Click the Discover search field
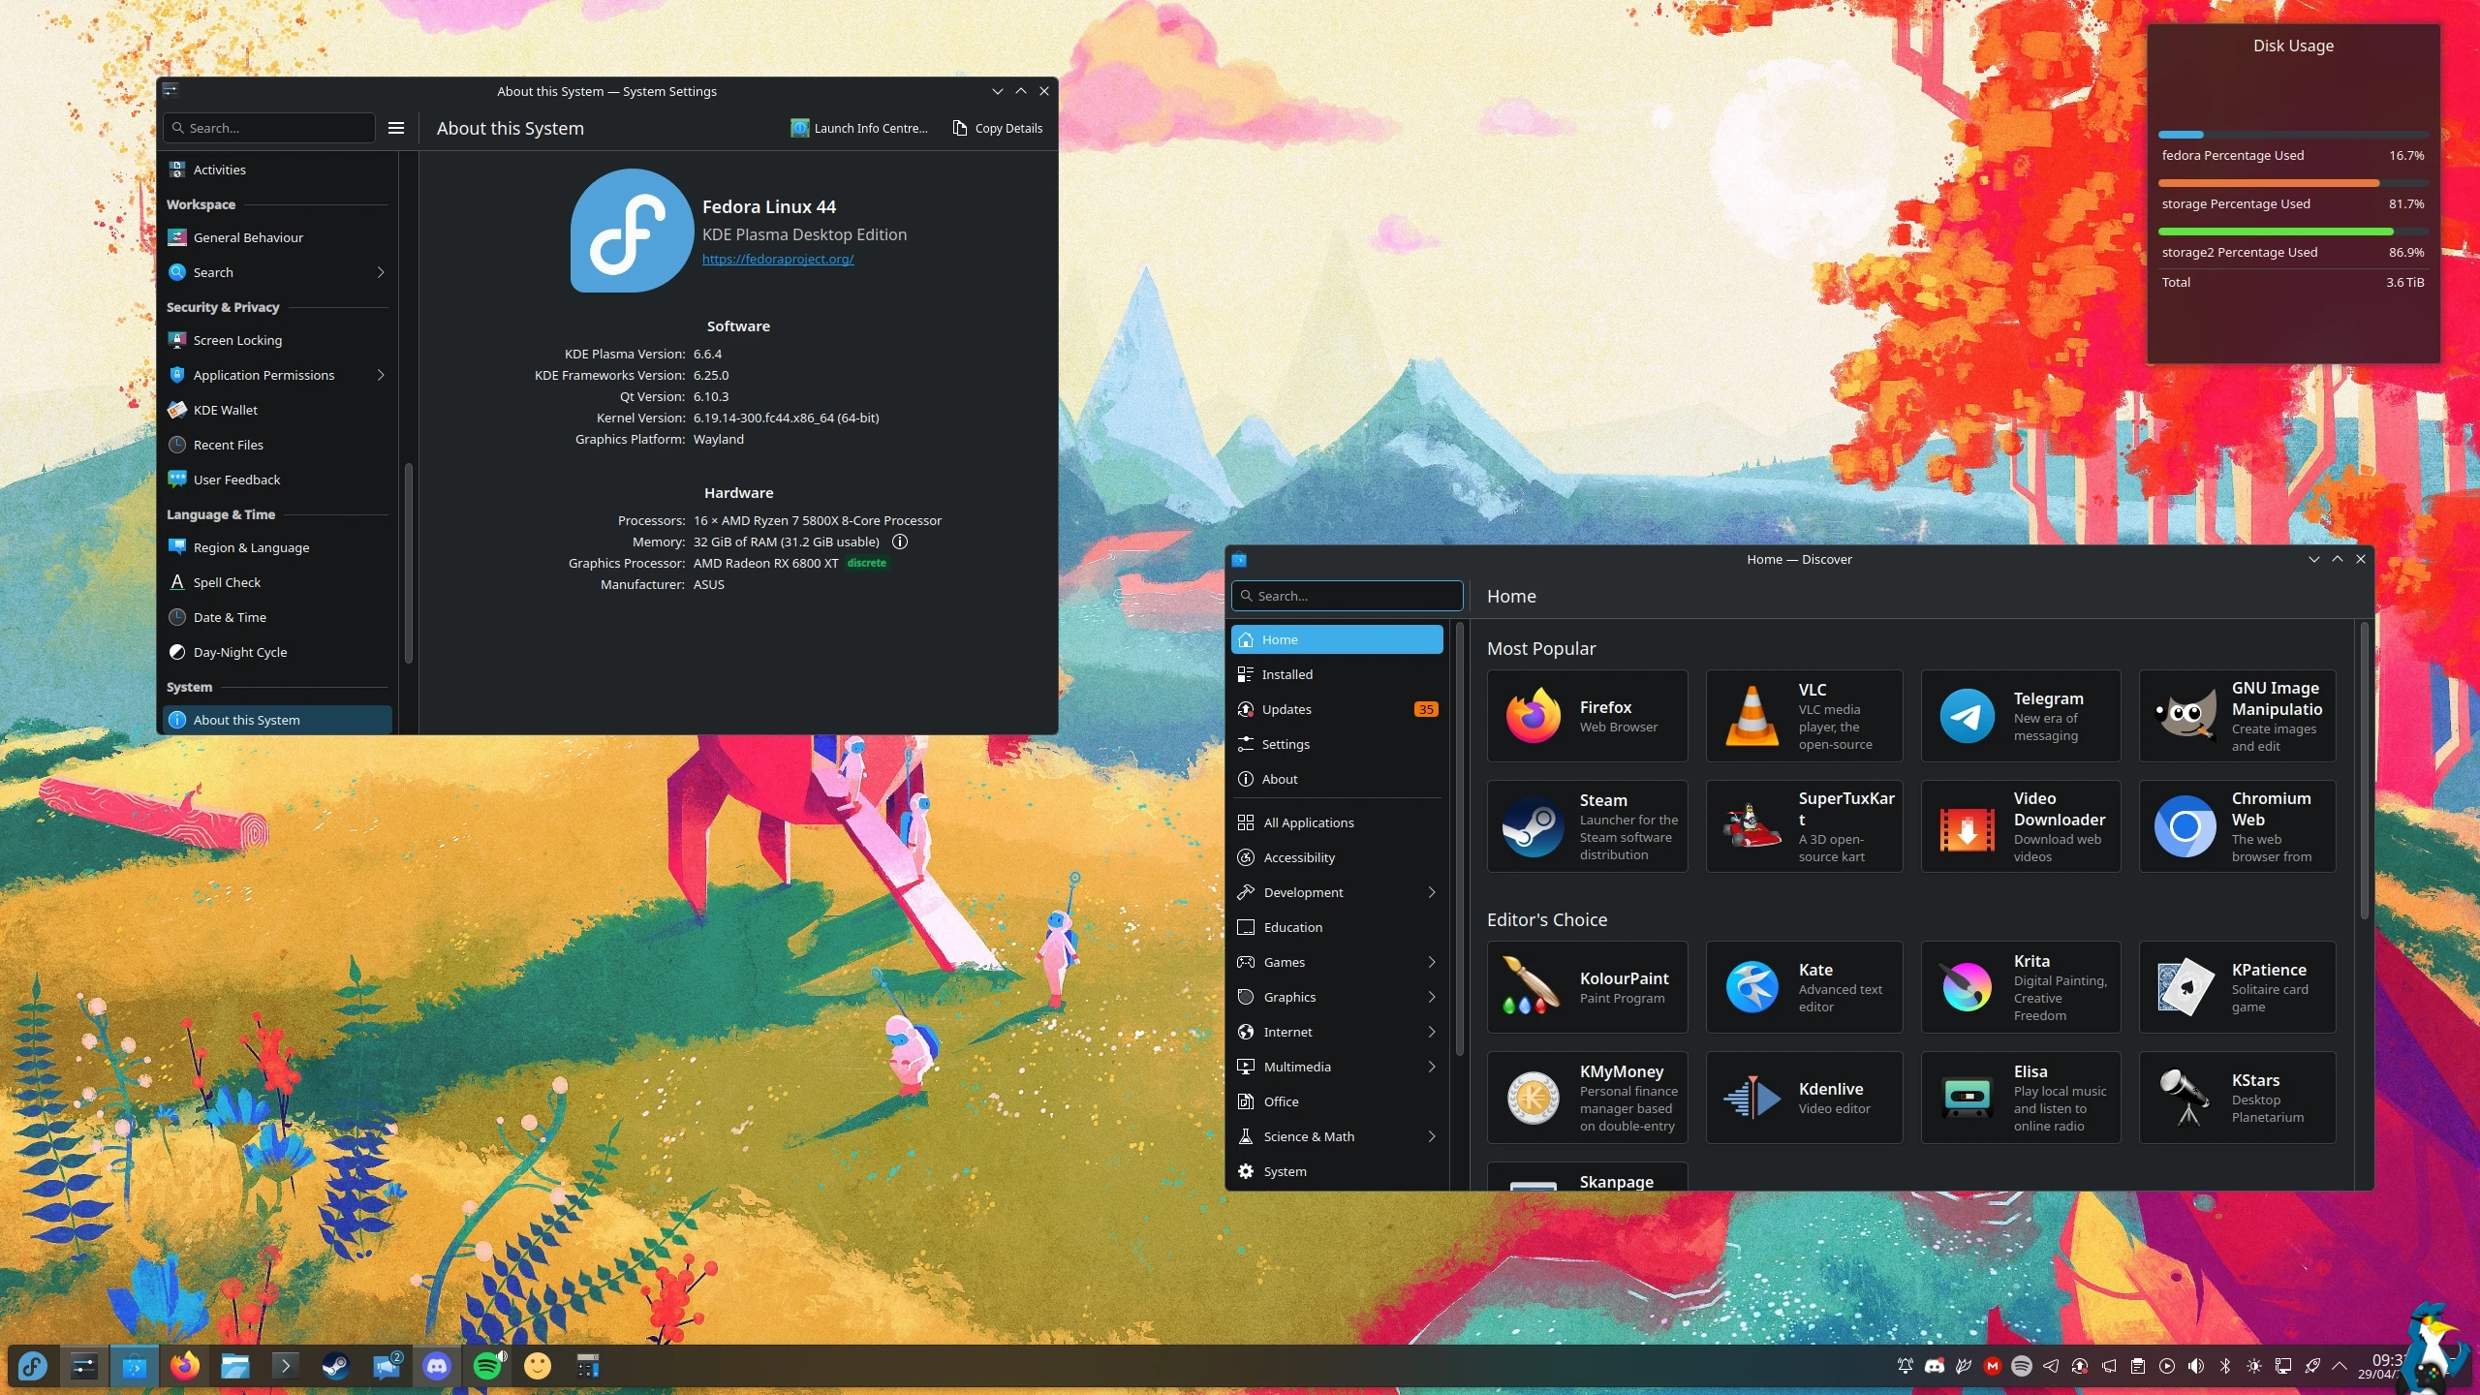The height and width of the screenshot is (1395, 2480). point(1347,596)
